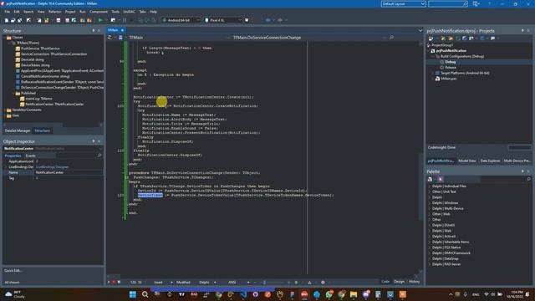535x301 pixels.
Task: Click the New Items toolbar icon
Action: [7, 20]
